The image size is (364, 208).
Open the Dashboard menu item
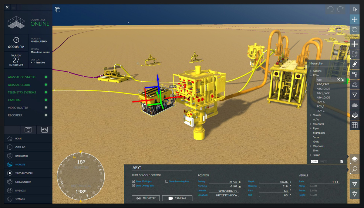pos(21,156)
